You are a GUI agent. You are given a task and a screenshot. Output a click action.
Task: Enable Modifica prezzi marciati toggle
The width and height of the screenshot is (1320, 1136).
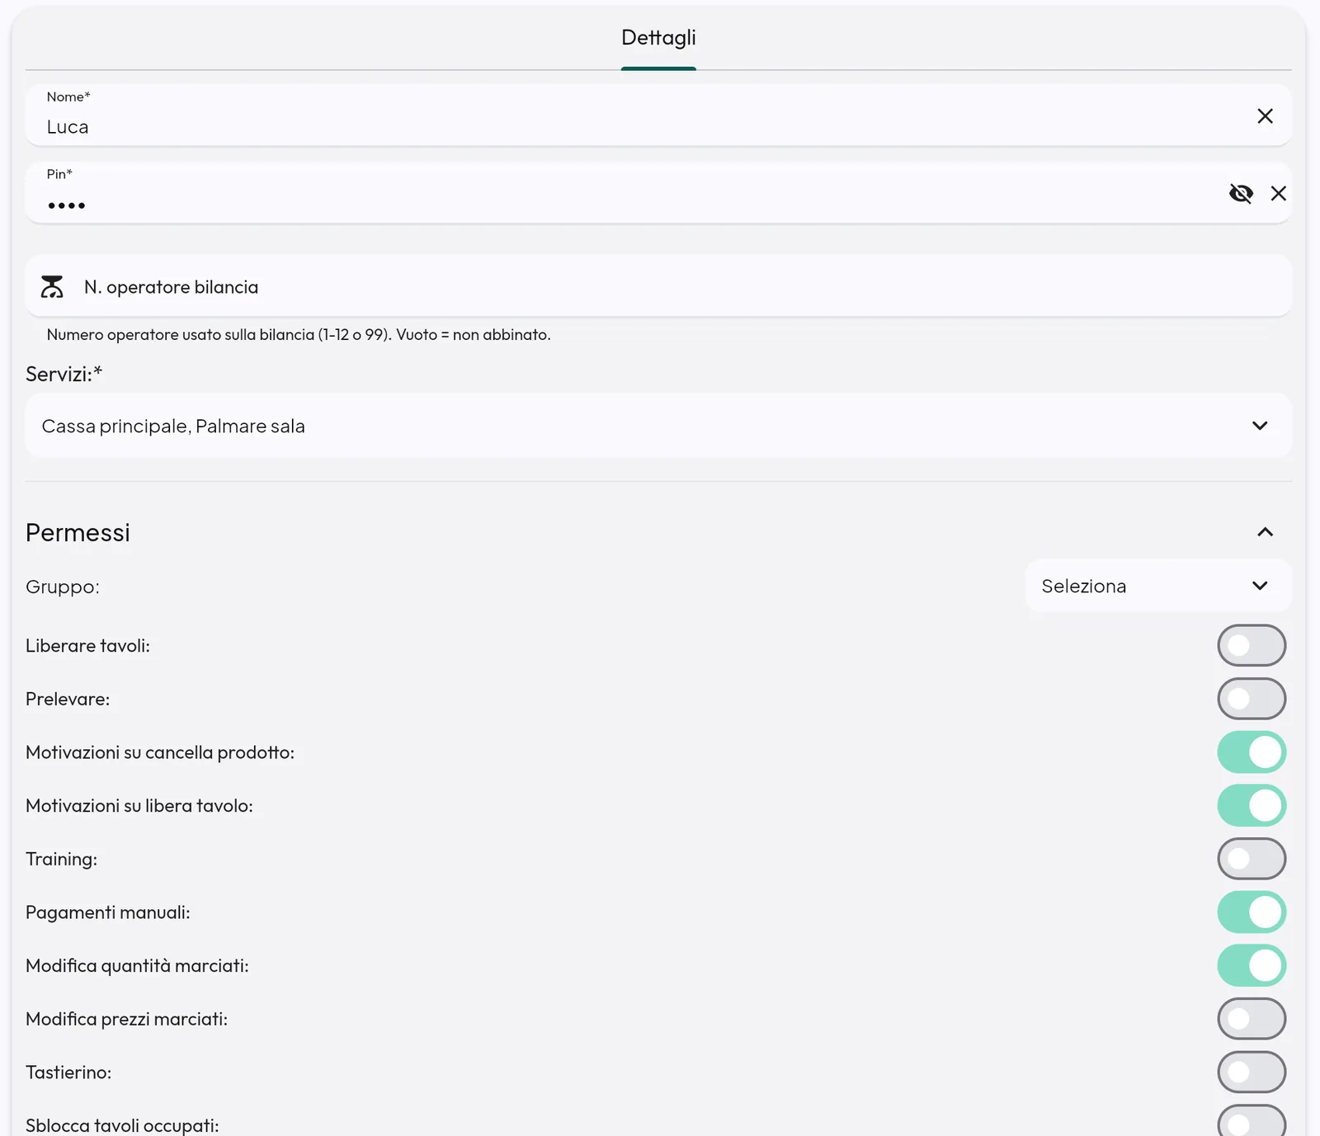point(1252,1019)
